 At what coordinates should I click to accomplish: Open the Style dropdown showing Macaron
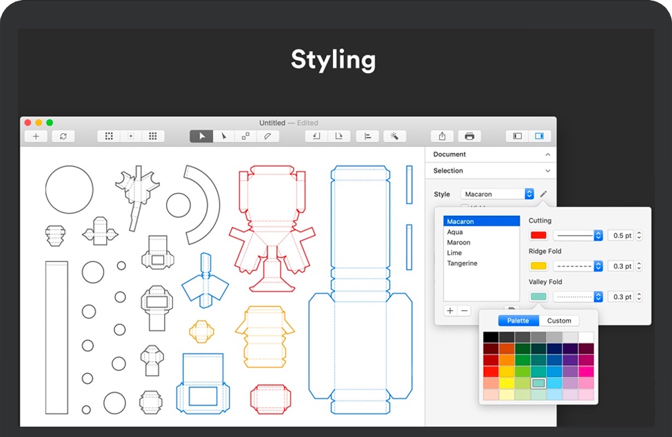click(x=498, y=194)
